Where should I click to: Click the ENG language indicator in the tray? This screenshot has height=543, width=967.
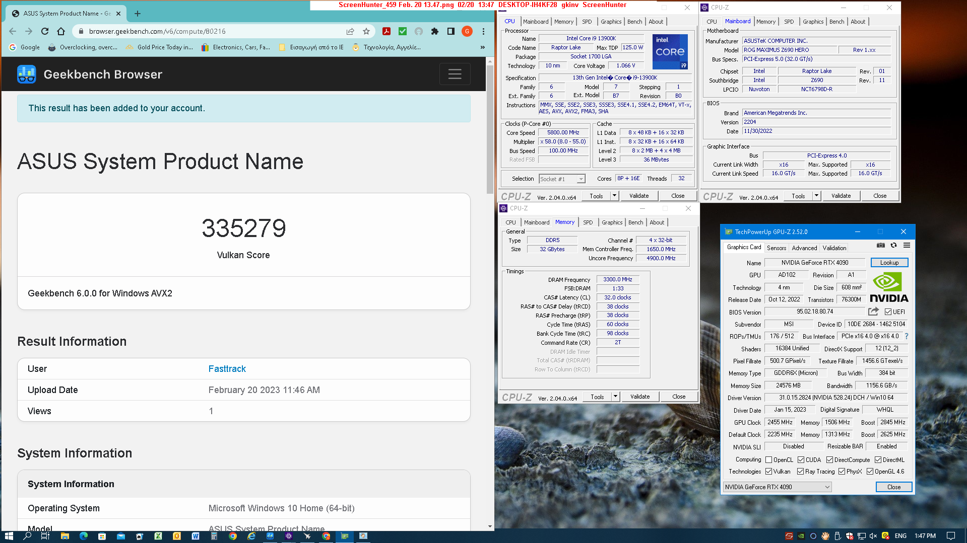pyautogui.click(x=900, y=536)
